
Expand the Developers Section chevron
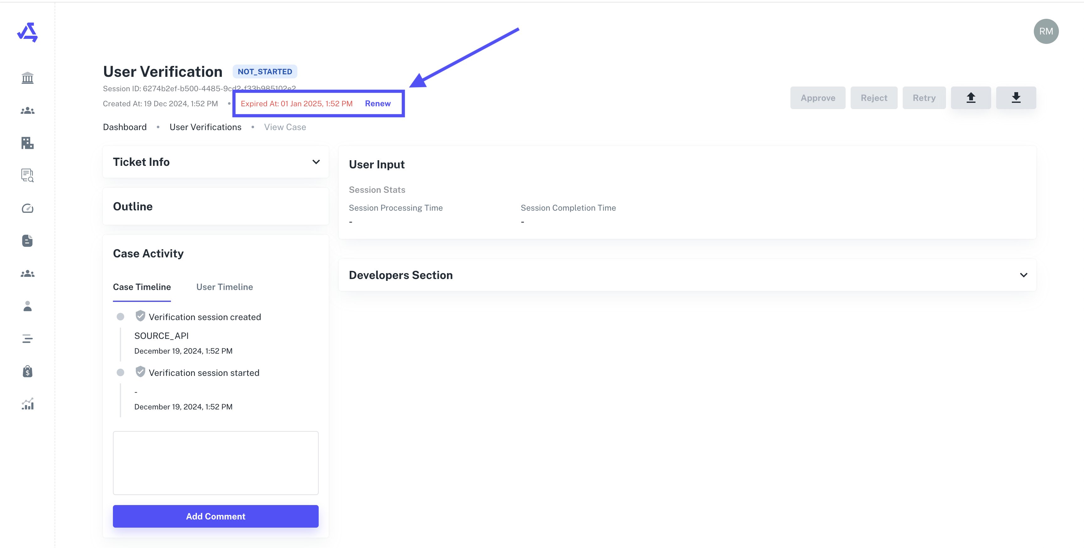click(1023, 275)
